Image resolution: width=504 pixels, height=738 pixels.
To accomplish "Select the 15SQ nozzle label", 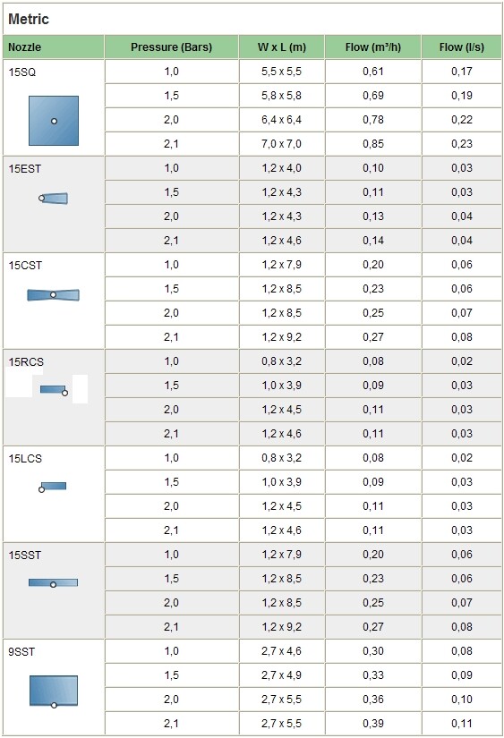I will pyautogui.click(x=22, y=72).
